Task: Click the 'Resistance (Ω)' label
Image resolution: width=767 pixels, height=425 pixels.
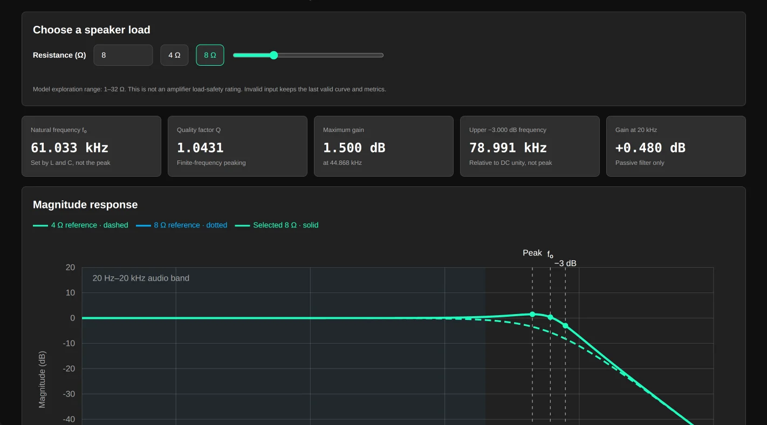Action: 59,55
